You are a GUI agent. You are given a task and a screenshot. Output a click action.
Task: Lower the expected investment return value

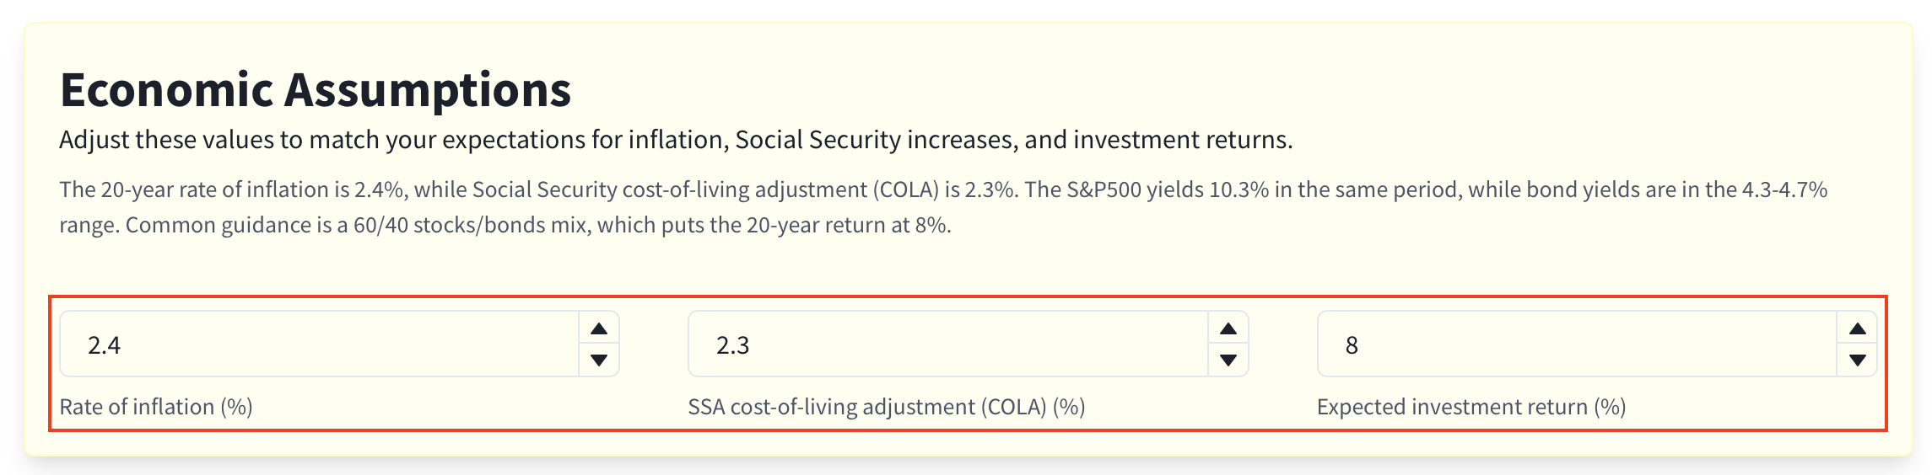click(1857, 360)
